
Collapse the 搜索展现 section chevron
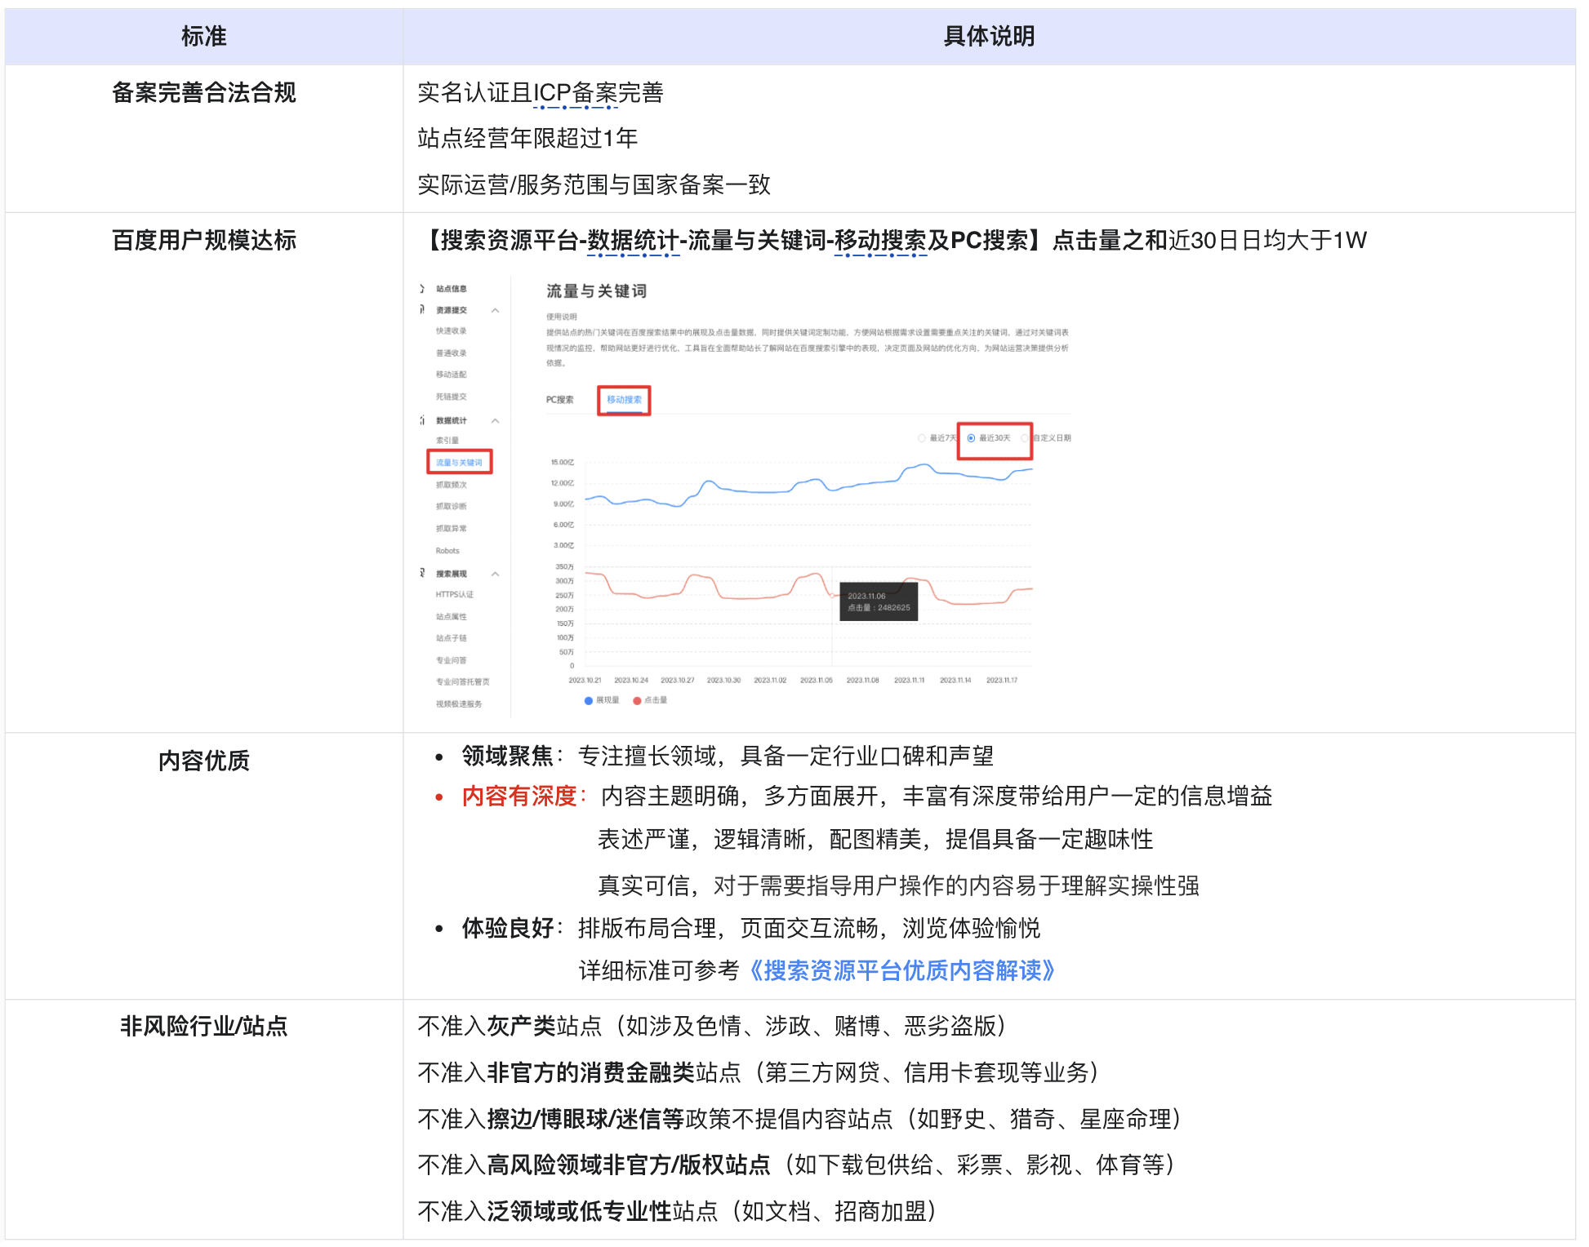click(495, 573)
